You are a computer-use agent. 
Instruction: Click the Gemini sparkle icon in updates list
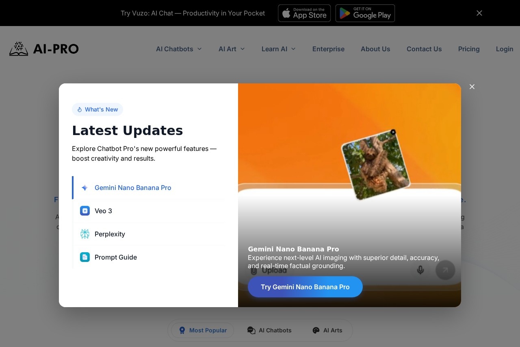coord(84,188)
